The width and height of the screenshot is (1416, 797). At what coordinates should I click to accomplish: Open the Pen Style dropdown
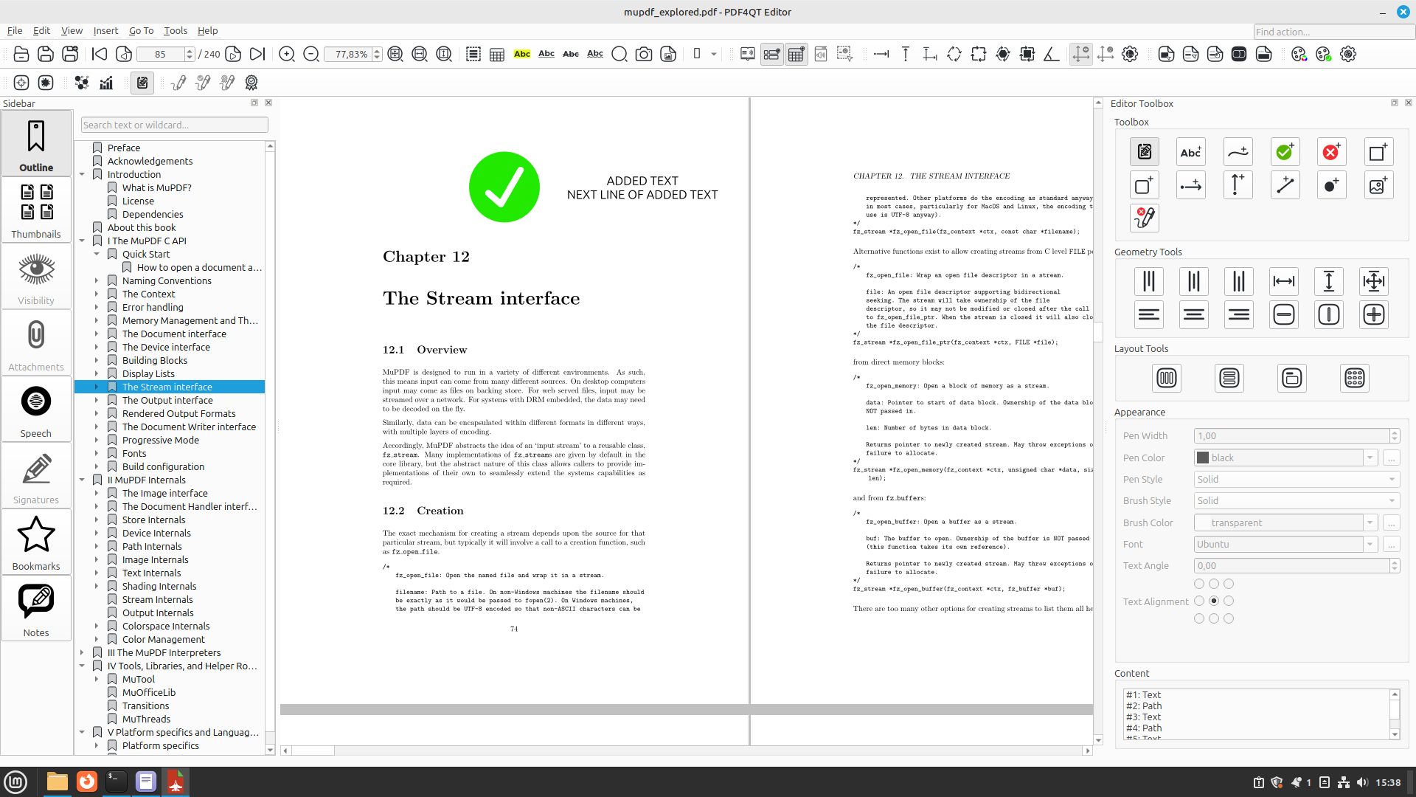click(x=1297, y=480)
